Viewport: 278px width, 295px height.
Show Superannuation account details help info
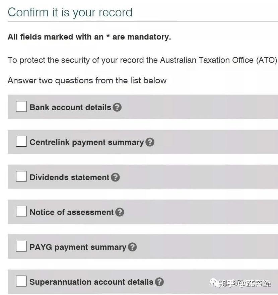(x=159, y=282)
